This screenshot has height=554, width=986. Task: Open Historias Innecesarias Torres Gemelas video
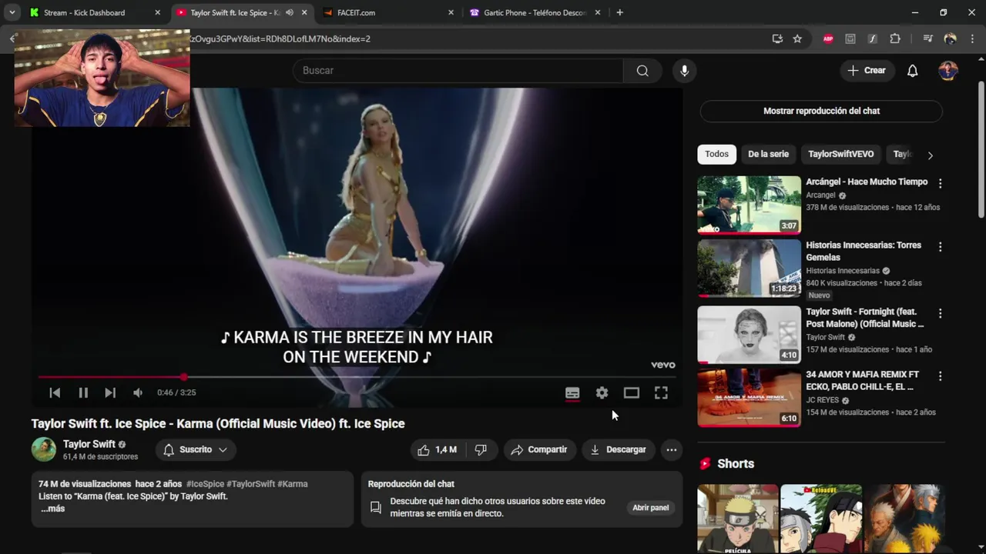(749, 268)
